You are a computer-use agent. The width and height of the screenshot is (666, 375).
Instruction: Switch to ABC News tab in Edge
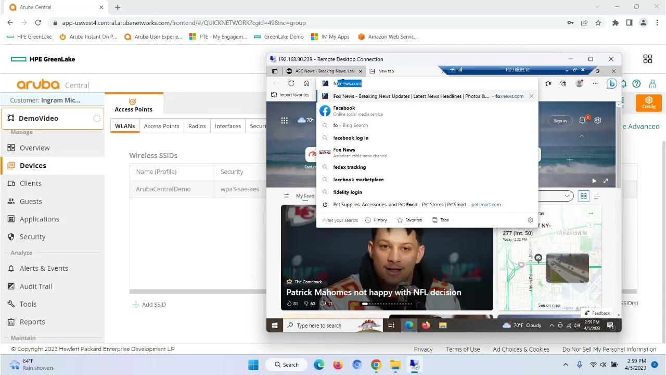point(324,71)
